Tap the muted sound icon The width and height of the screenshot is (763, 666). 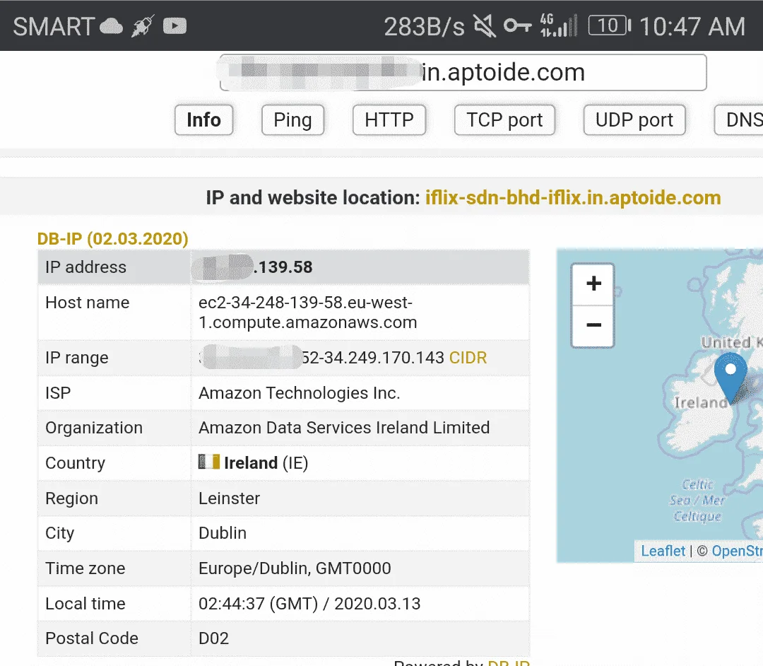pos(485,25)
